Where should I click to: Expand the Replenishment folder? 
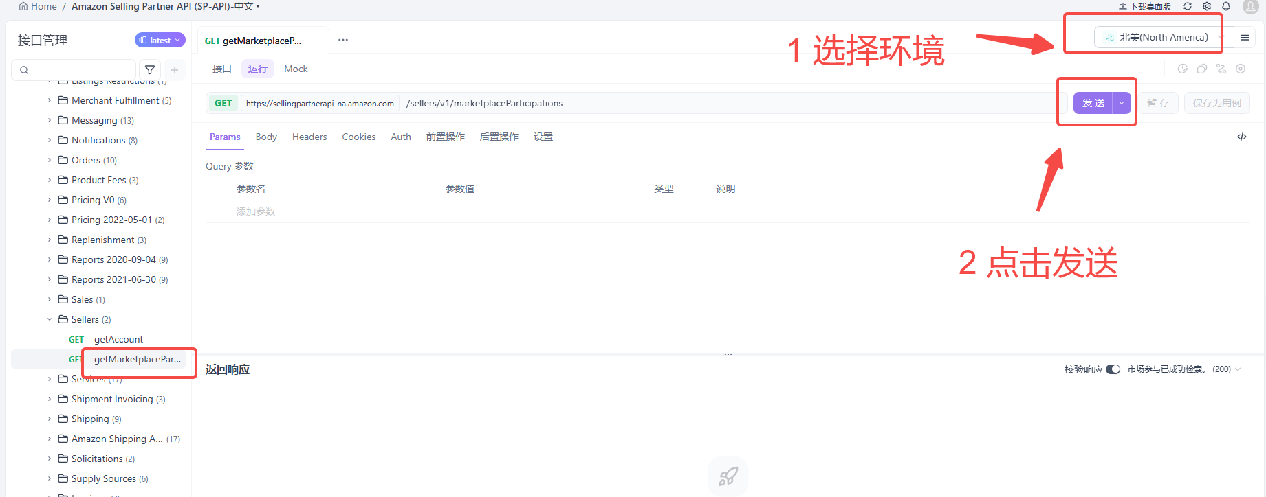pos(50,240)
